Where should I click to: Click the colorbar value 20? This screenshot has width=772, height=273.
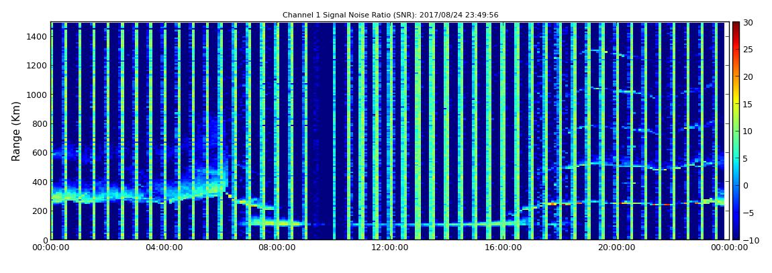[x=748, y=76]
